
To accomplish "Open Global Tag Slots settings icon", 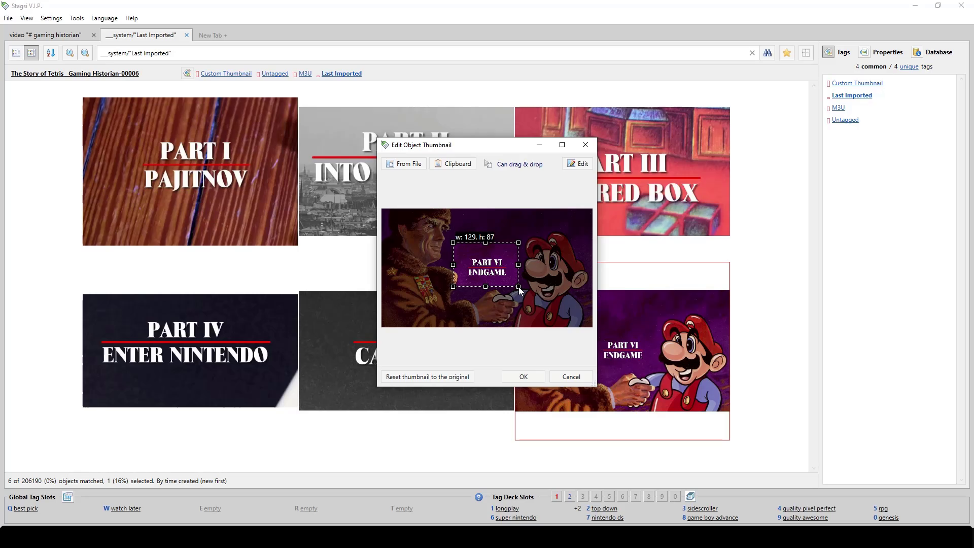I will point(67,497).
